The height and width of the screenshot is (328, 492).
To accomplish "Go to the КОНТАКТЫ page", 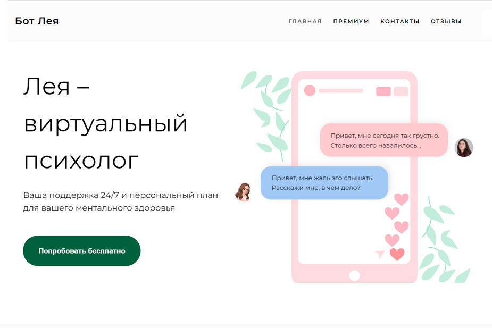I will 400,21.
